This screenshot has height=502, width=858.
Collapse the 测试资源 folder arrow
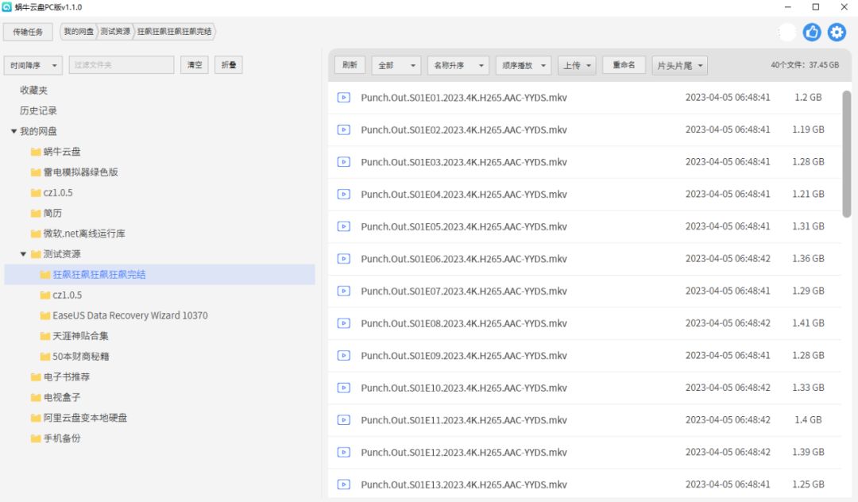[x=23, y=253]
